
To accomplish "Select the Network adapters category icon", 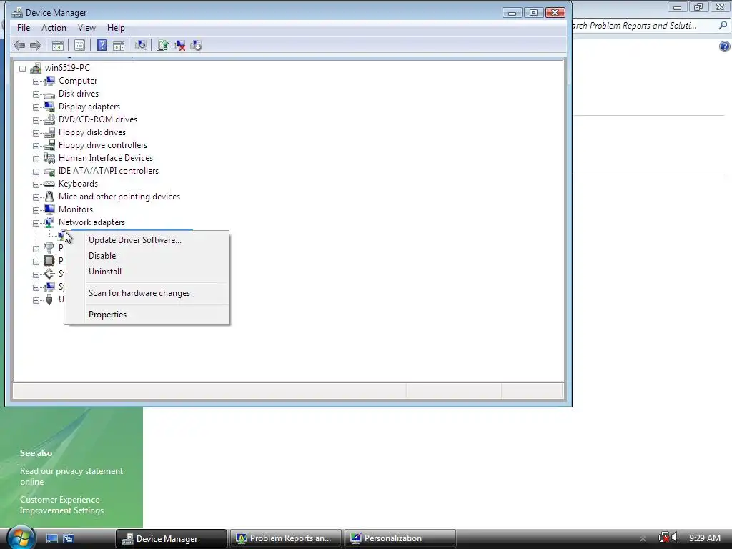I will coord(49,222).
